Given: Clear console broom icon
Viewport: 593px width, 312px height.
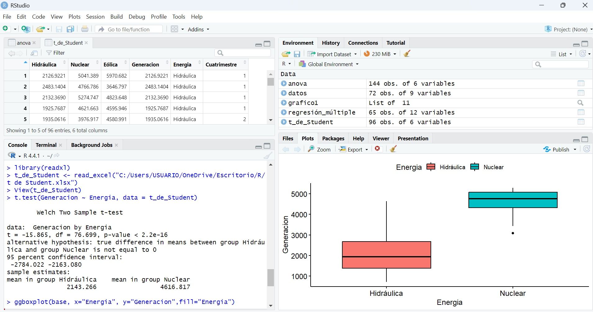Looking at the screenshot, I should click(x=268, y=156).
